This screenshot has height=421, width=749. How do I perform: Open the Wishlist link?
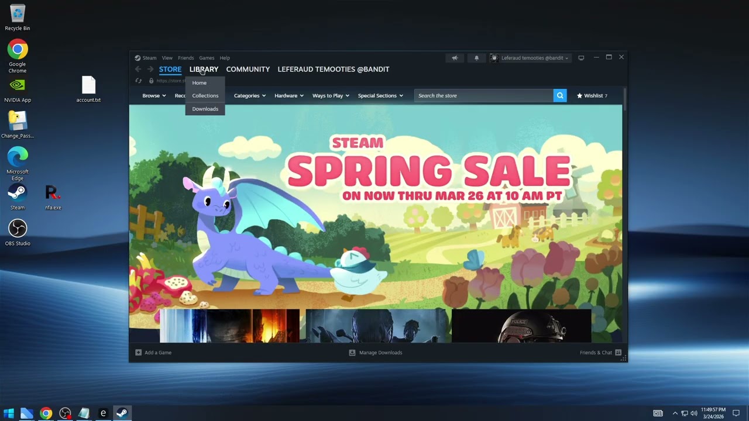pos(592,95)
